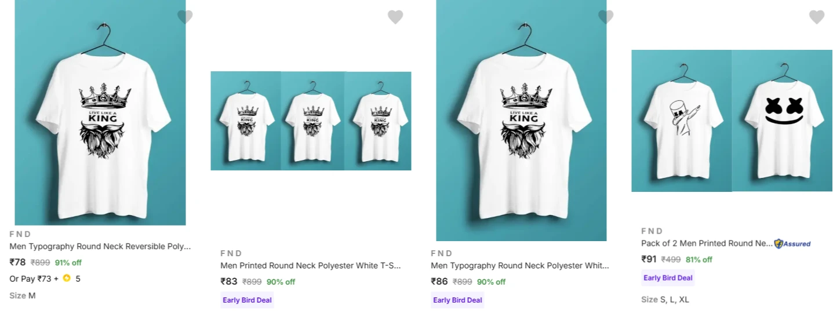
Task: Open Pack of 2 Men Printed Round Neck link
Action: tap(707, 243)
